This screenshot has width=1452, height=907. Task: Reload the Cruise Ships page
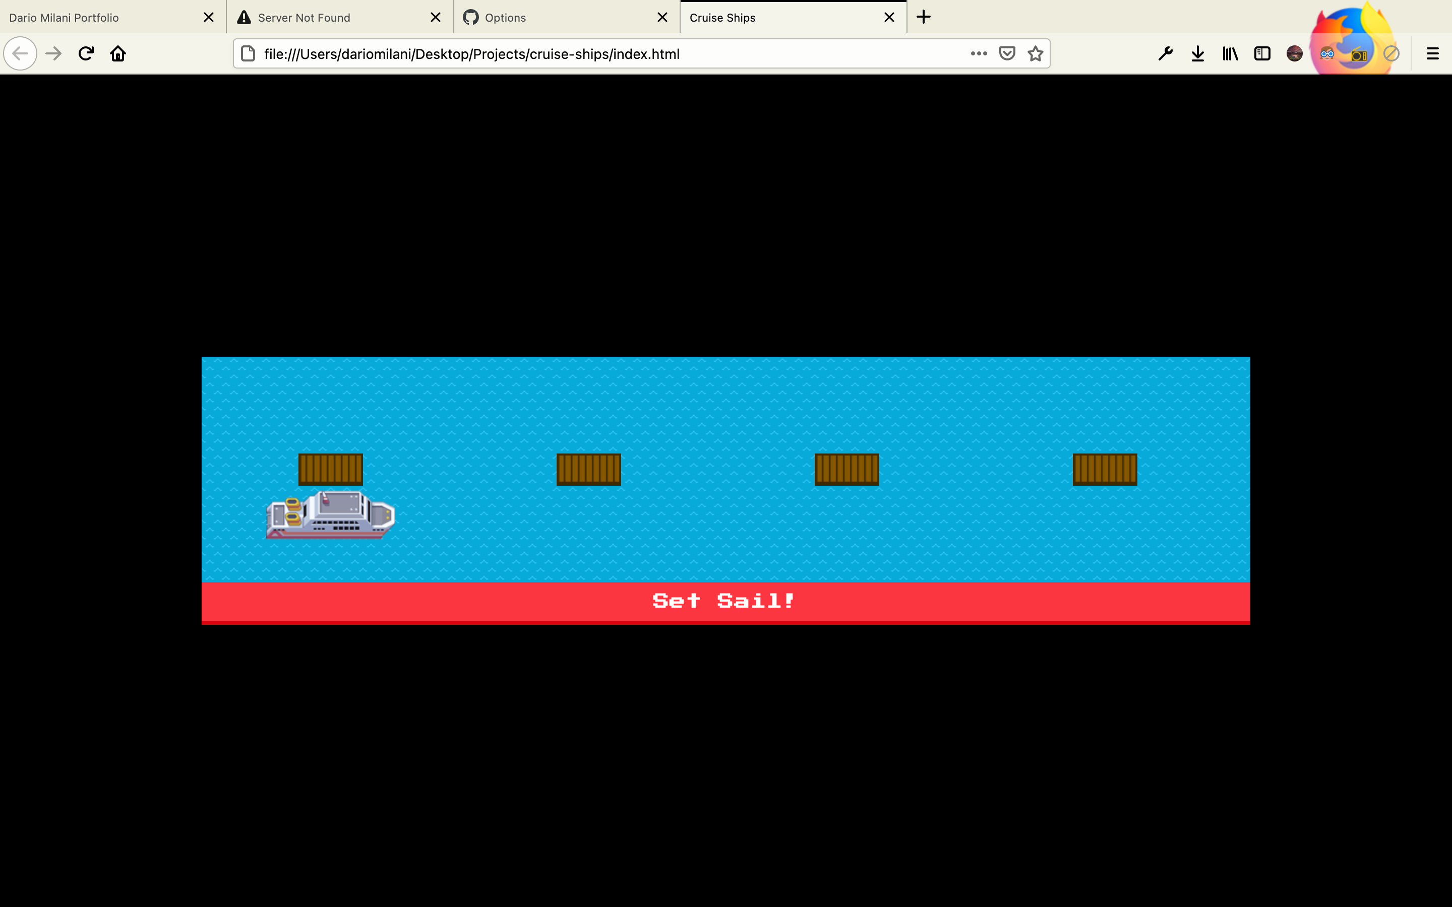click(x=86, y=53)
